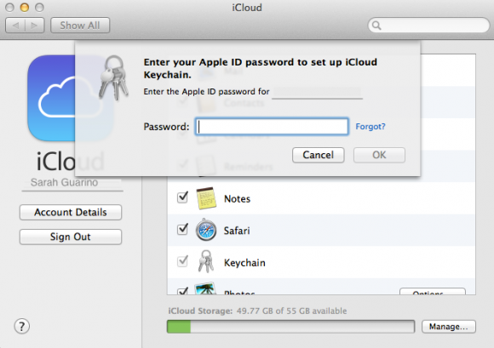494x348 pixels.
Task: Focus the Password text field
Action: [272, 127]
